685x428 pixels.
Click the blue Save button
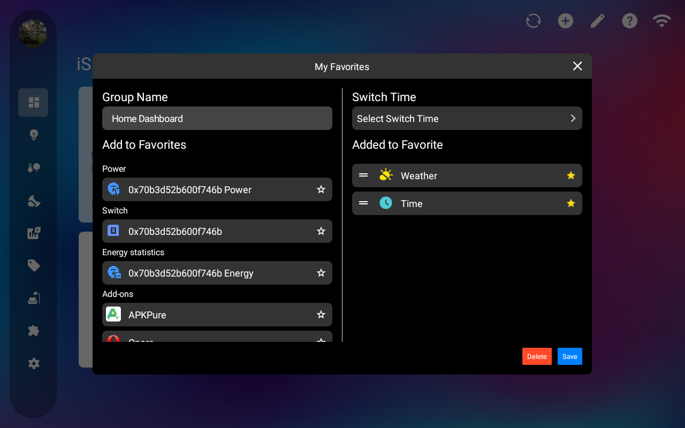569,356
